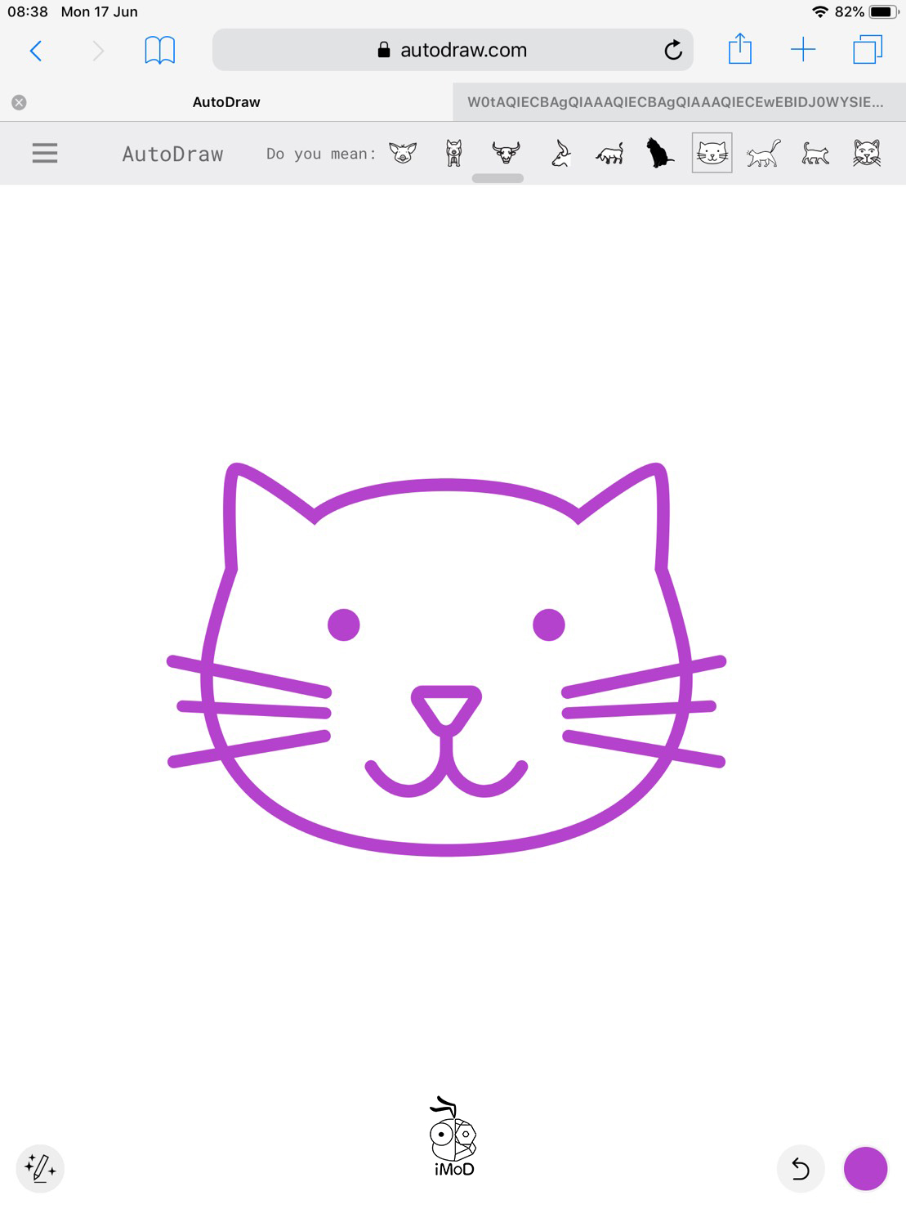Reload the page in Safari
Image resolution: width=906 pixels, height=1209 pixels.
tap(673, 50)
